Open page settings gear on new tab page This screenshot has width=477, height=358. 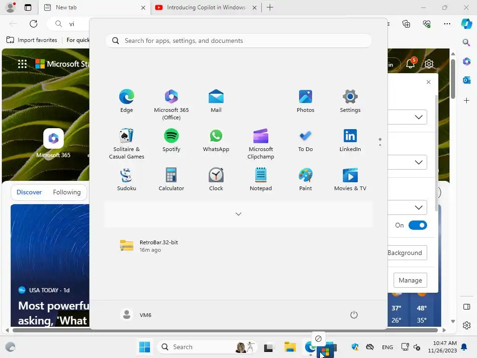pos(429,64)
